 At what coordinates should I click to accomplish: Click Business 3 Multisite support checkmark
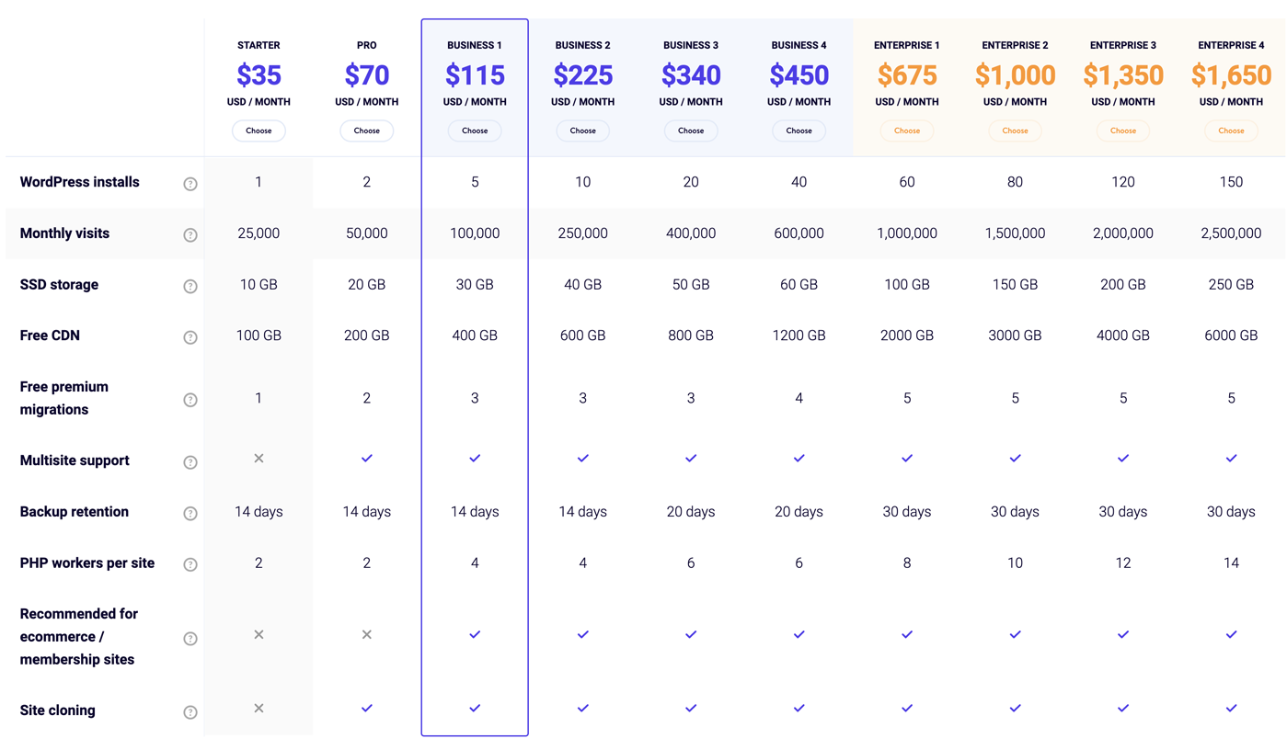tap(691, 458)
